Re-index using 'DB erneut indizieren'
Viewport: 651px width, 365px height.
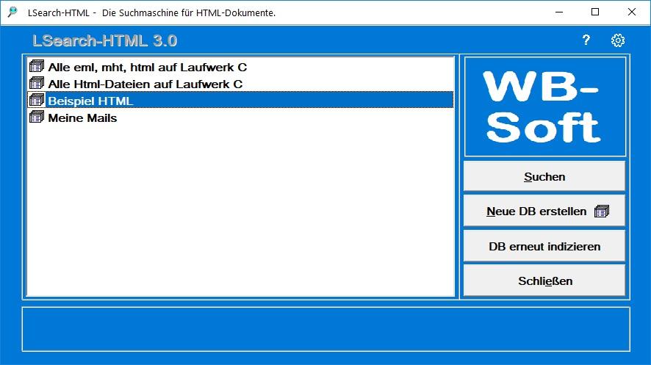click(x=544, y=247)
